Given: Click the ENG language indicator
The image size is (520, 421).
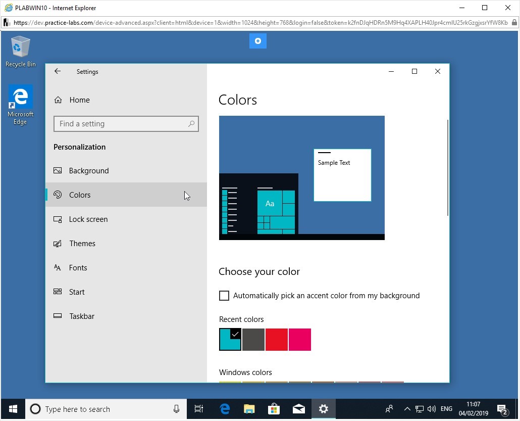Looking at the screenshot, I should point(446,409).
